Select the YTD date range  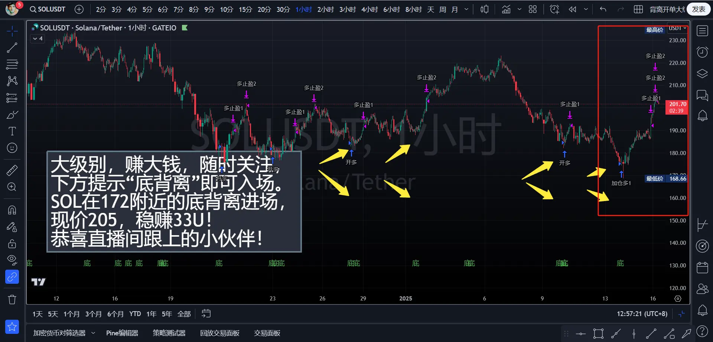(x=135, y=314)
